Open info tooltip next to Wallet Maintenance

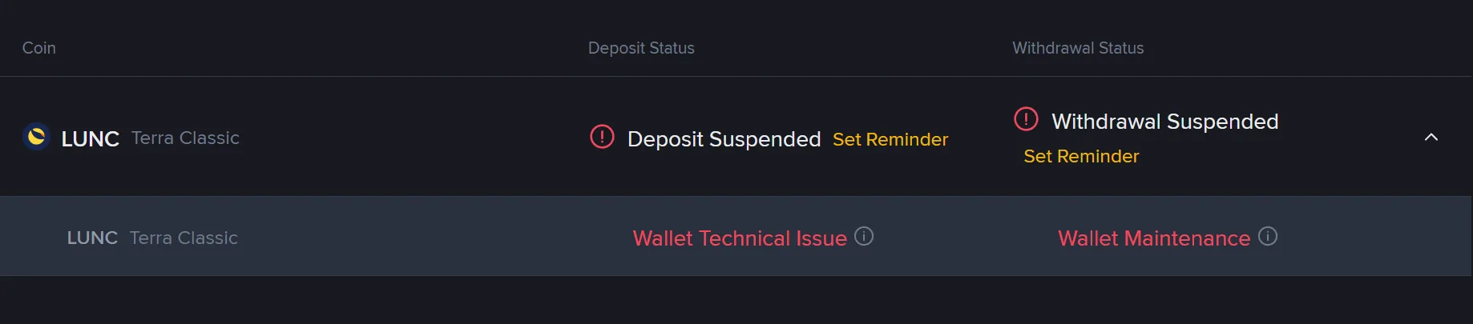(1268, 237)
